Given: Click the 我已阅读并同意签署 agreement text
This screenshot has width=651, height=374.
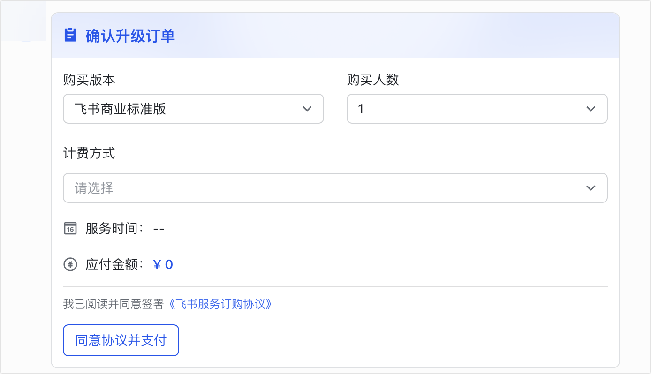Looking at the screenshot, I should pyautogui.click(x=115, y=304).
